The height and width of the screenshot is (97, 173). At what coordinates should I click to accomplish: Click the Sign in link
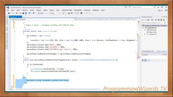tap(160, 11)
